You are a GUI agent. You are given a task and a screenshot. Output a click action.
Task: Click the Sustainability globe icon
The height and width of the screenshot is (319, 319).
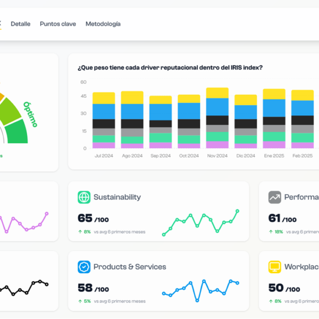(x=84, y=197)
